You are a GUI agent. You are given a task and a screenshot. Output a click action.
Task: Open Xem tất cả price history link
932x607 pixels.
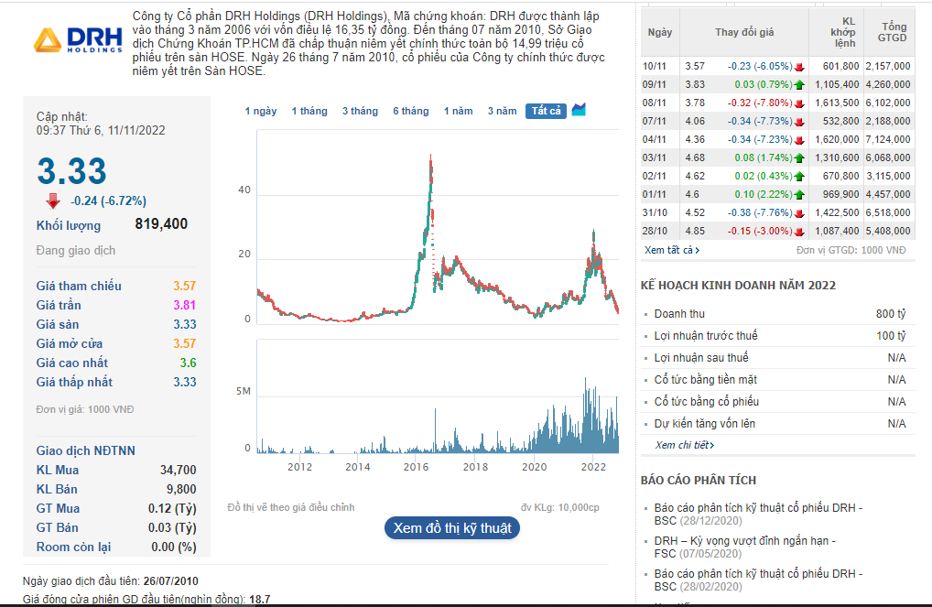(672, 250)
